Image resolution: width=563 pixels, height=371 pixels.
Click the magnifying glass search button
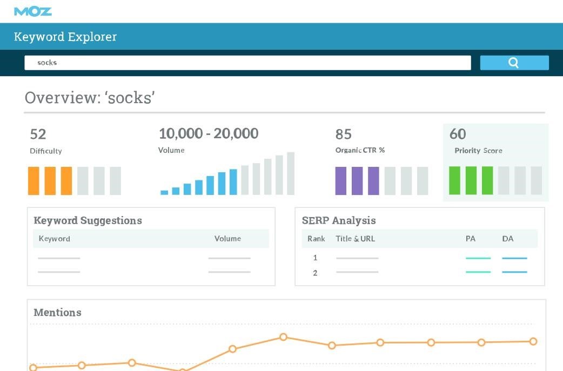(x=514, y=63)
